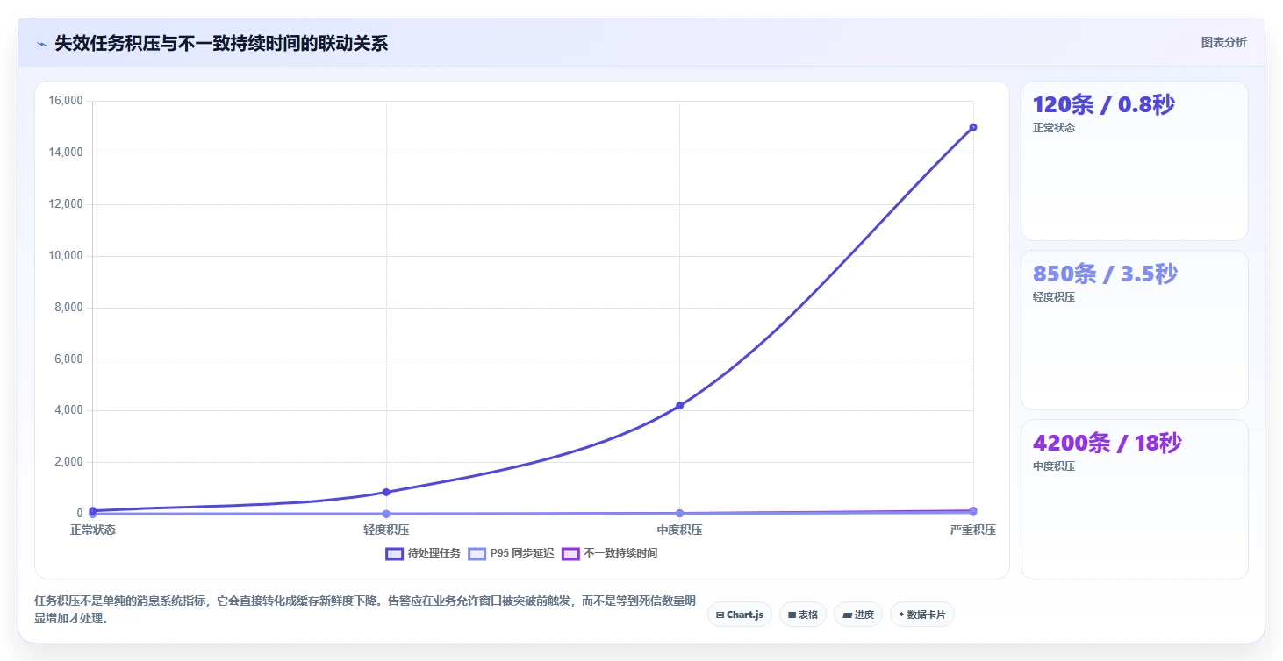Toggle the 待处理任务 series via legend label
Image resolution: width=1283 pixels, height=661 pixels.
click(x=434, y=553)
